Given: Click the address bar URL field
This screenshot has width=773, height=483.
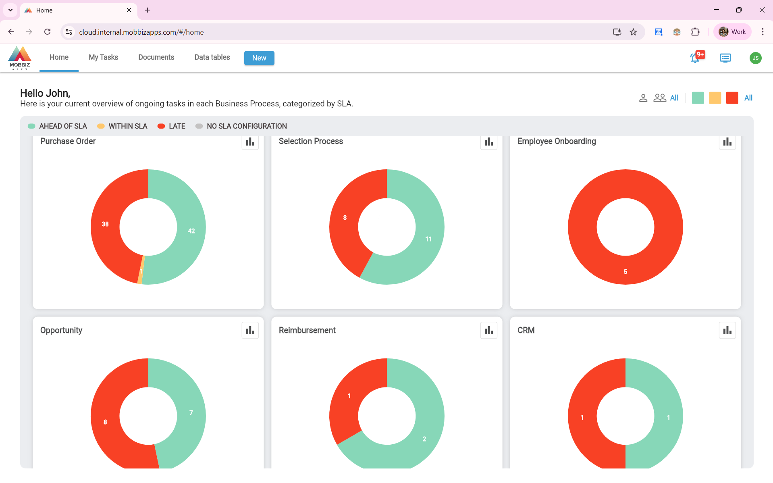Looking at the screenshot, I should (343, 32).
